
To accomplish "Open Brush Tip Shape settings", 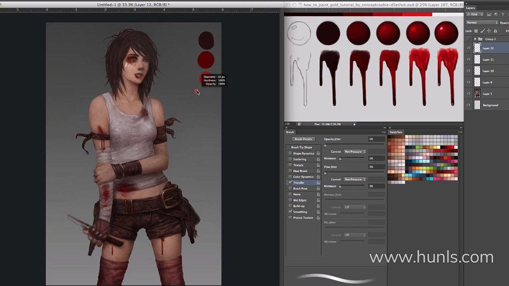I will tap(301, 147).
